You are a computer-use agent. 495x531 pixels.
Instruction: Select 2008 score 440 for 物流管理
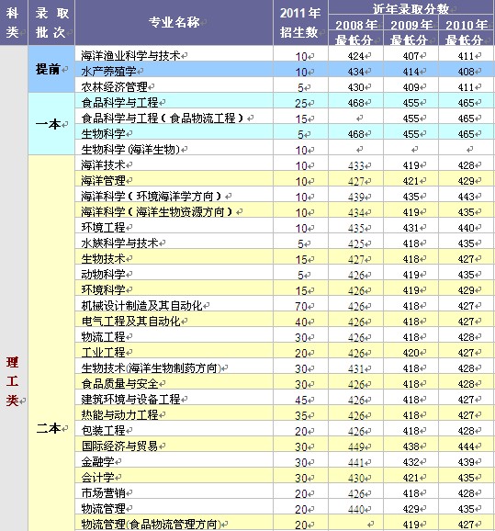(355, 509)
